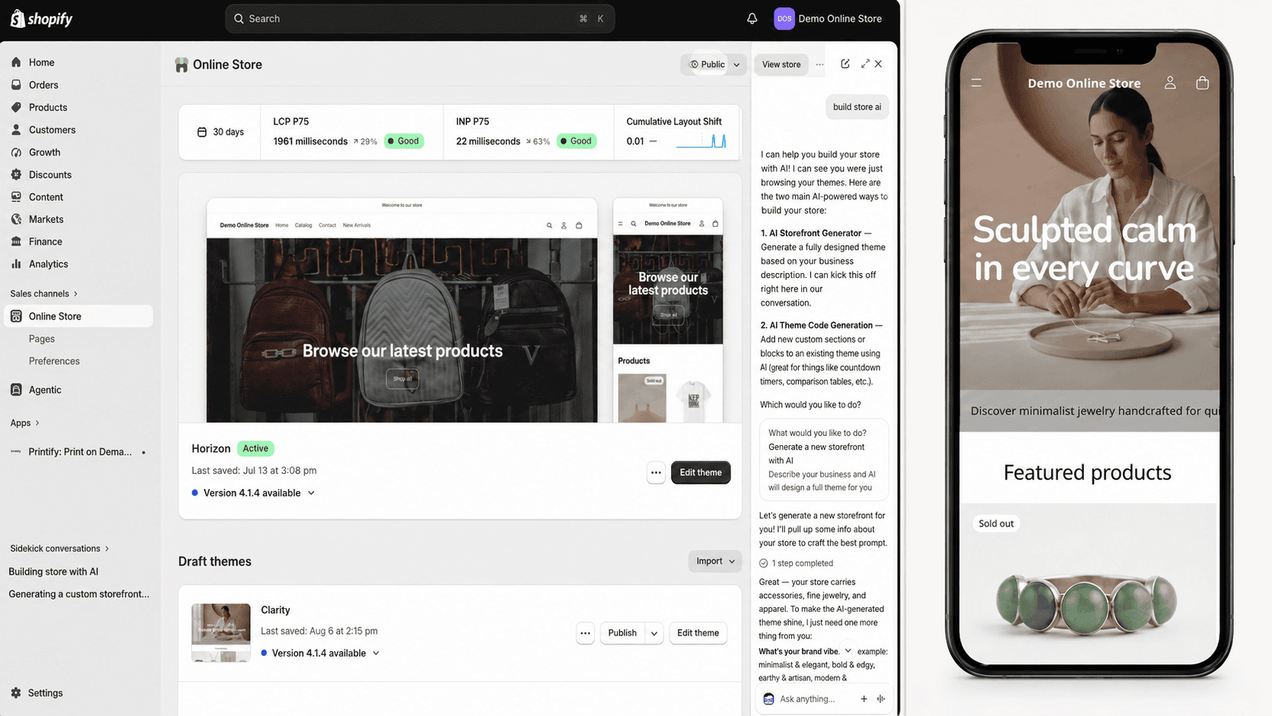Viewport: 1272px width, 716px height.
Task: Click the Shopify logo
Action: [x=42, y=18]
